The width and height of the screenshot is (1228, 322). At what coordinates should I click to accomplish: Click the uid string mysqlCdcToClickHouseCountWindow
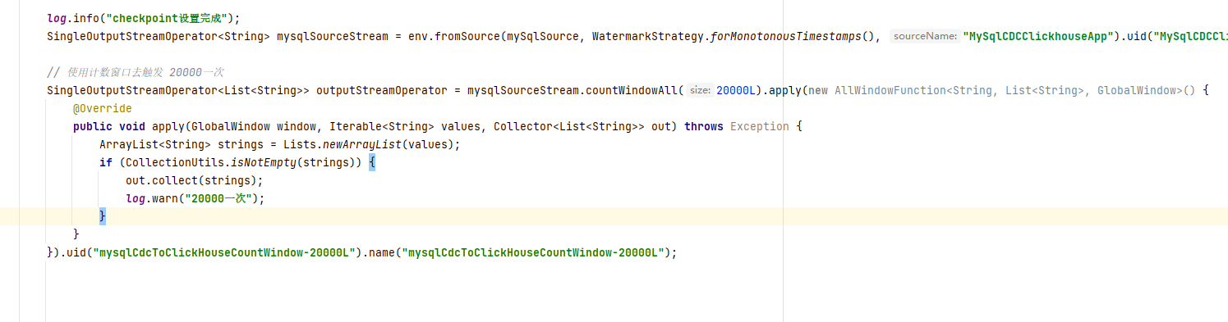coord(226,252)
